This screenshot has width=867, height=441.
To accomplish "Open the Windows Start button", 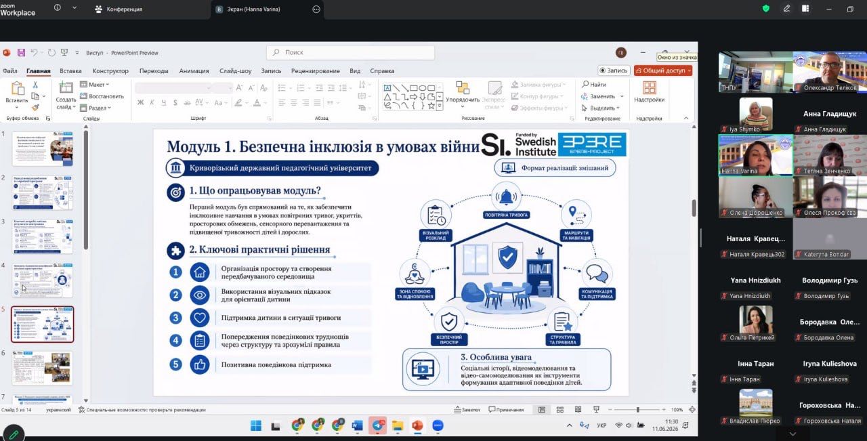I will tap(256, 425).
